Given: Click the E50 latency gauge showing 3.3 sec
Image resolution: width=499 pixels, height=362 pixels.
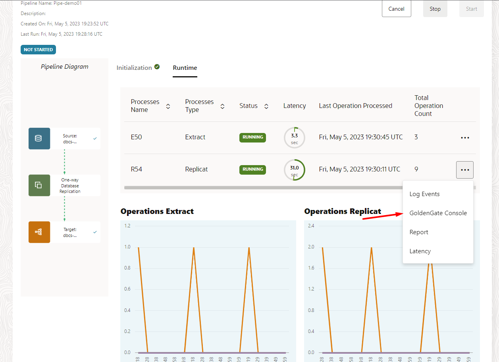Looking at the screenshot, I should pyautogui.click(x=294, y=138).
